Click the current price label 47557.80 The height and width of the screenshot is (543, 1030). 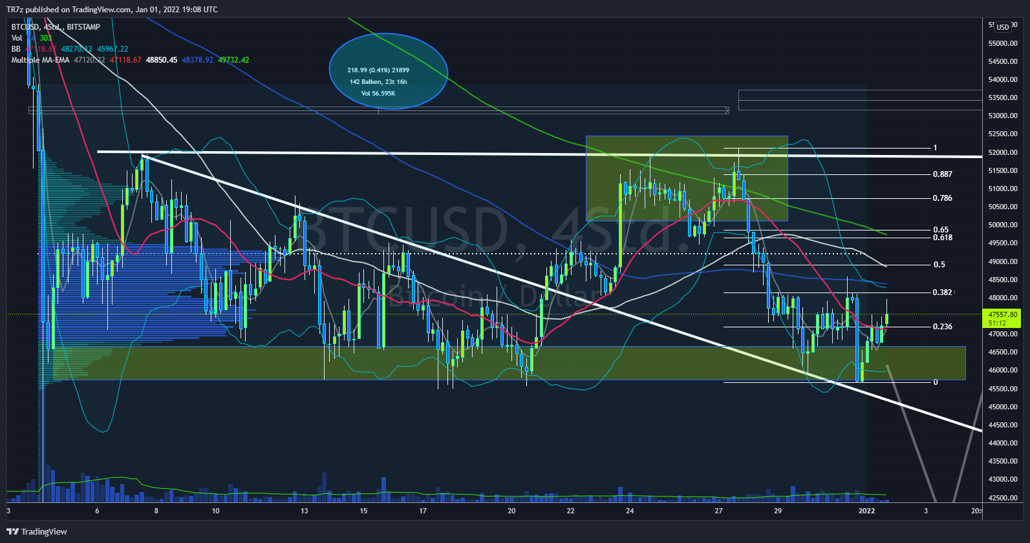coord(1003,314)
